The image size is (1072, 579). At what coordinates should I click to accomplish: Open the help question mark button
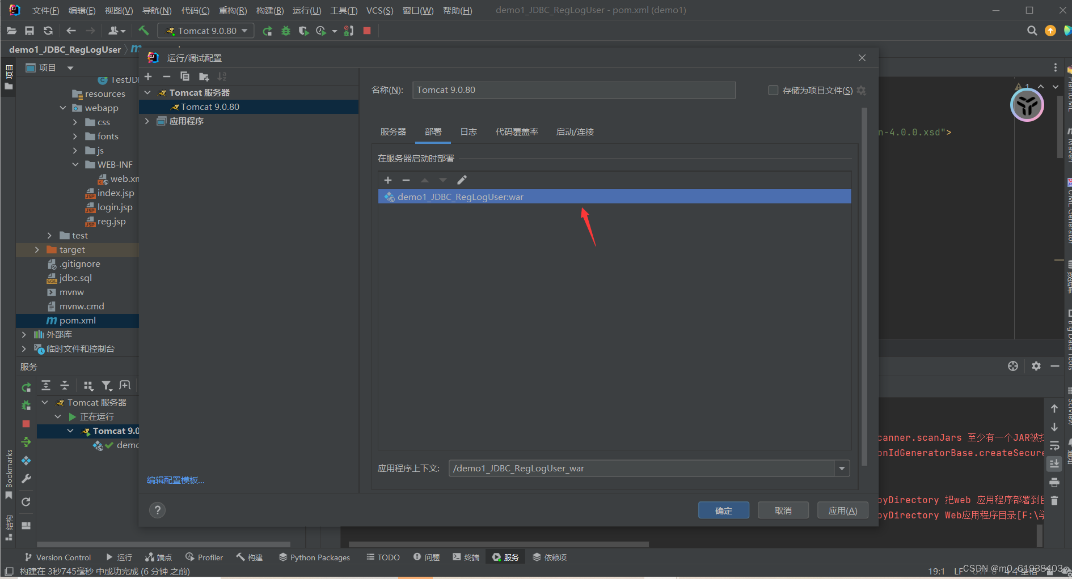(158, 510)
